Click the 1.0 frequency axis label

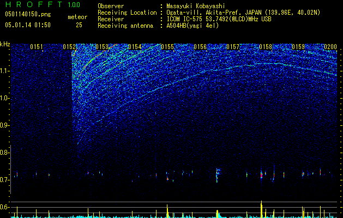5,98
